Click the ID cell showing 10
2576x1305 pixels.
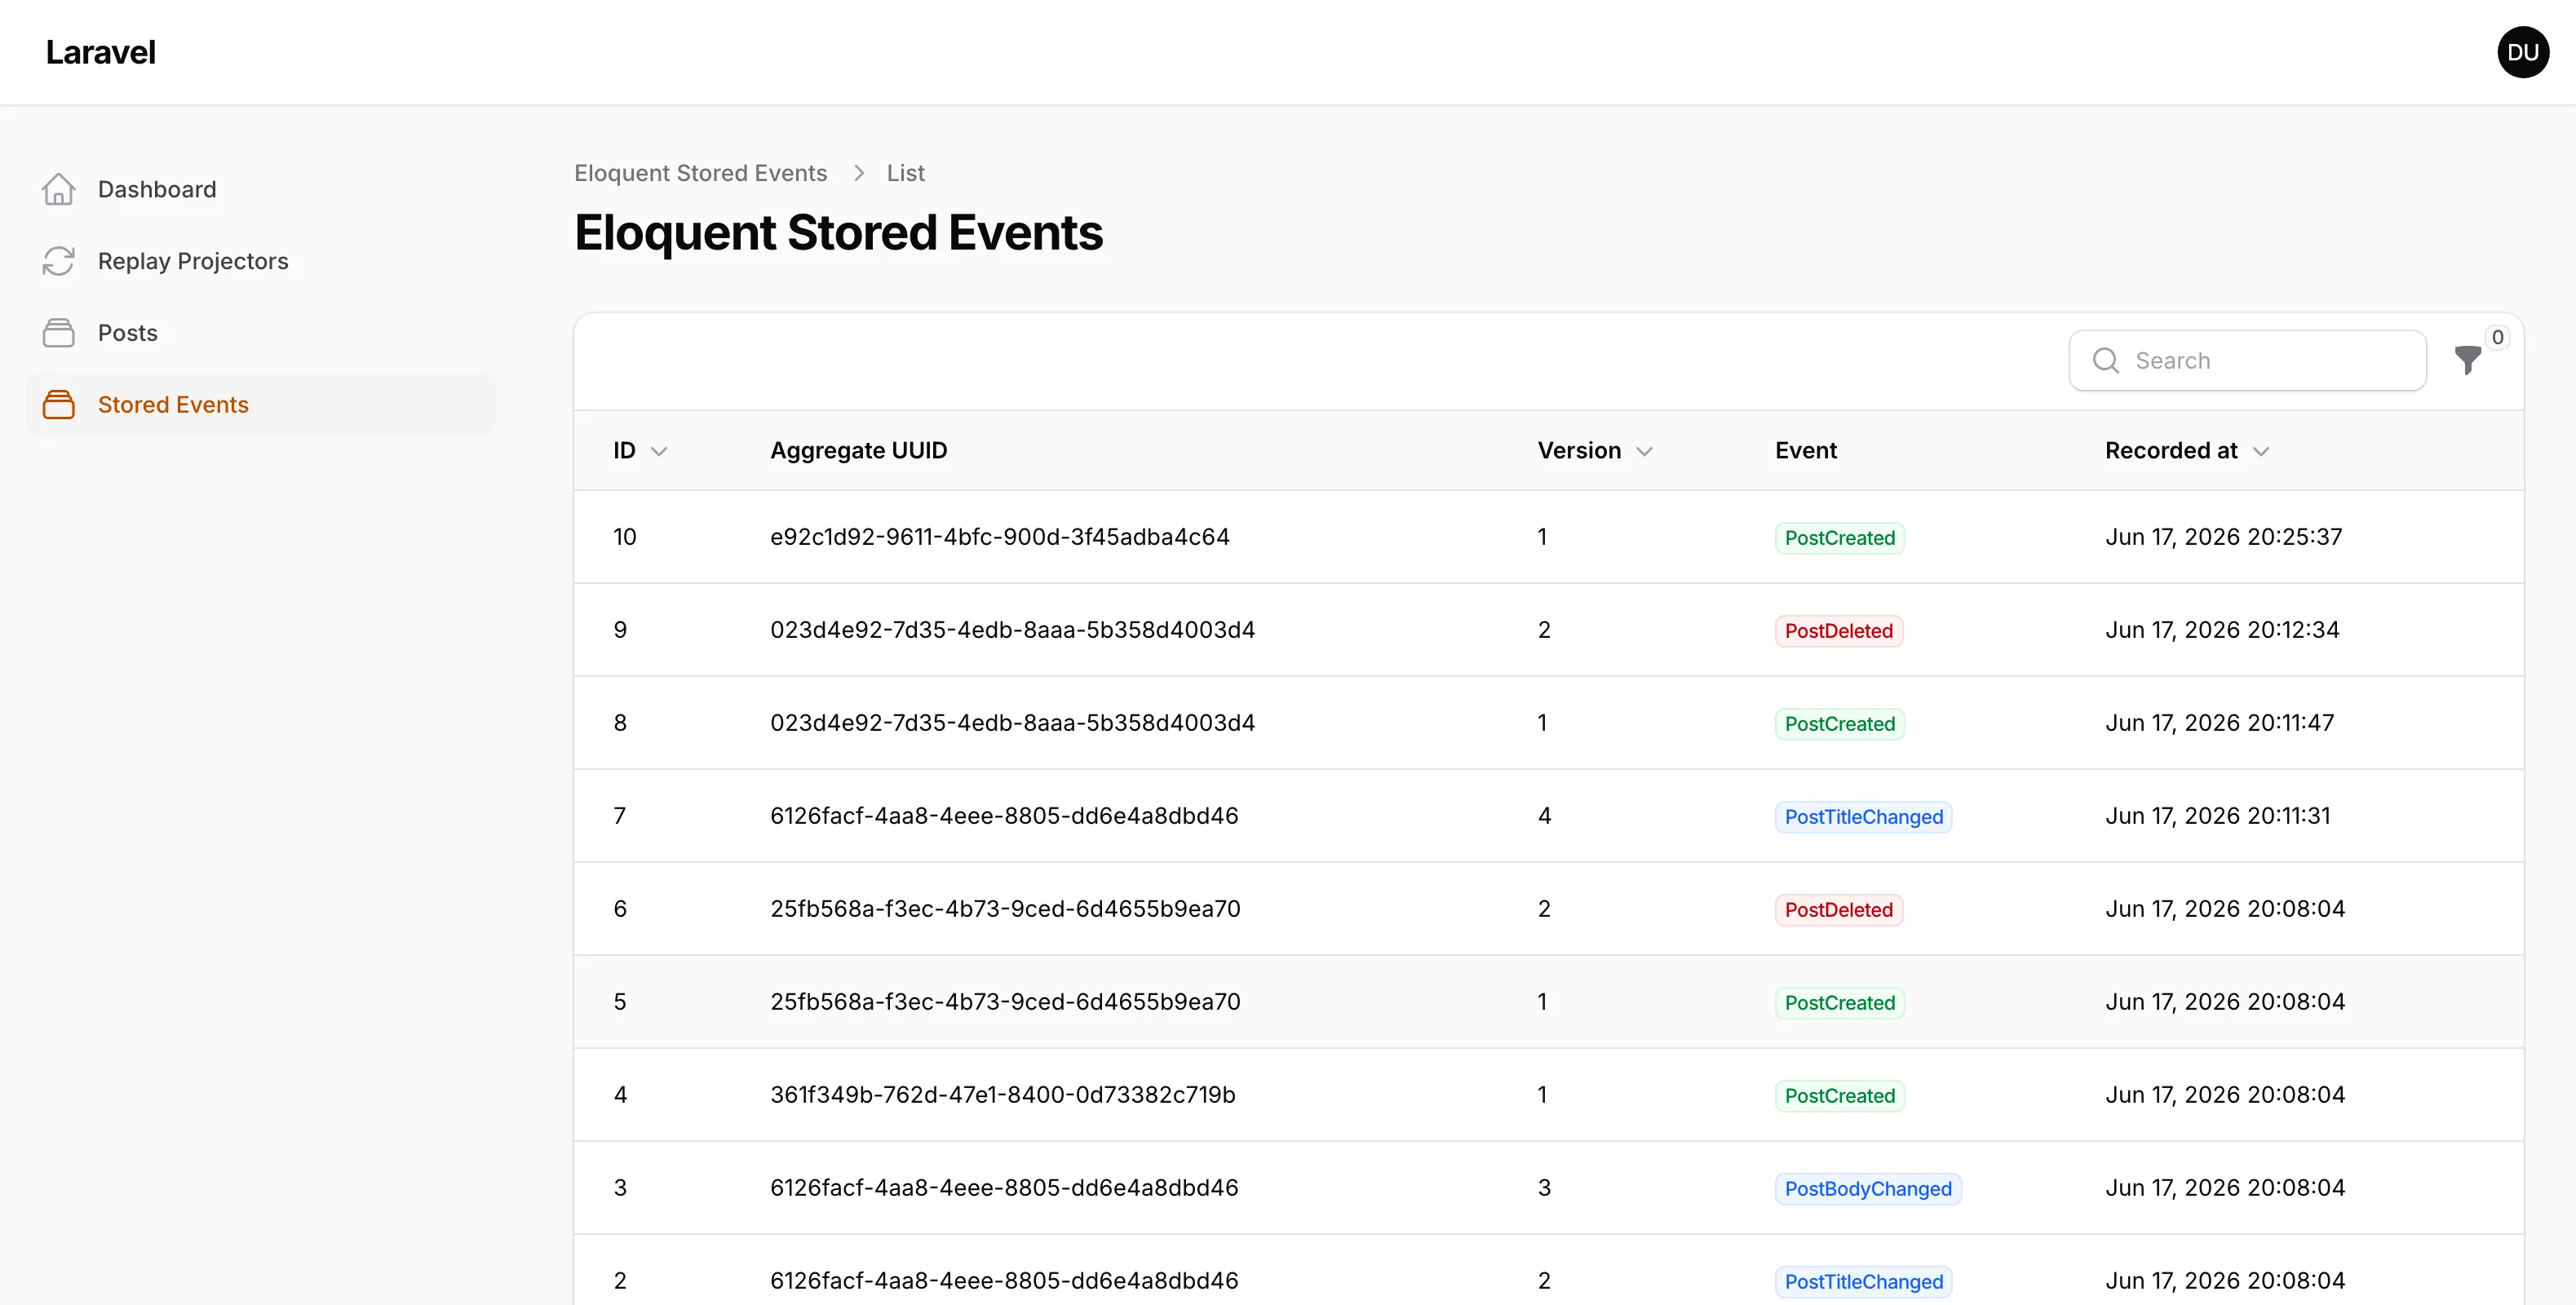point(624,537)
